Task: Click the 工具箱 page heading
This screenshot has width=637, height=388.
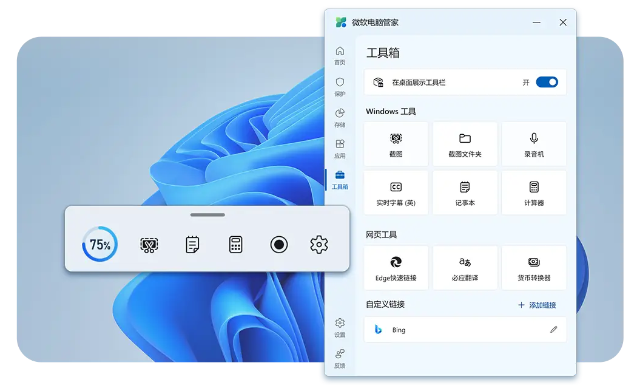Action: pyautogui.click(x=383, y=53)
